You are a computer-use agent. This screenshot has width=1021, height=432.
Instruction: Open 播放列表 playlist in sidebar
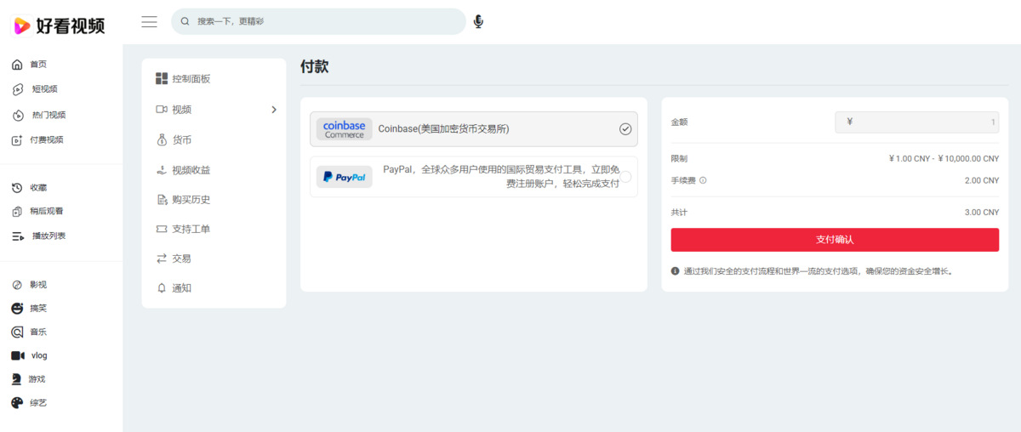coord(48,236)
